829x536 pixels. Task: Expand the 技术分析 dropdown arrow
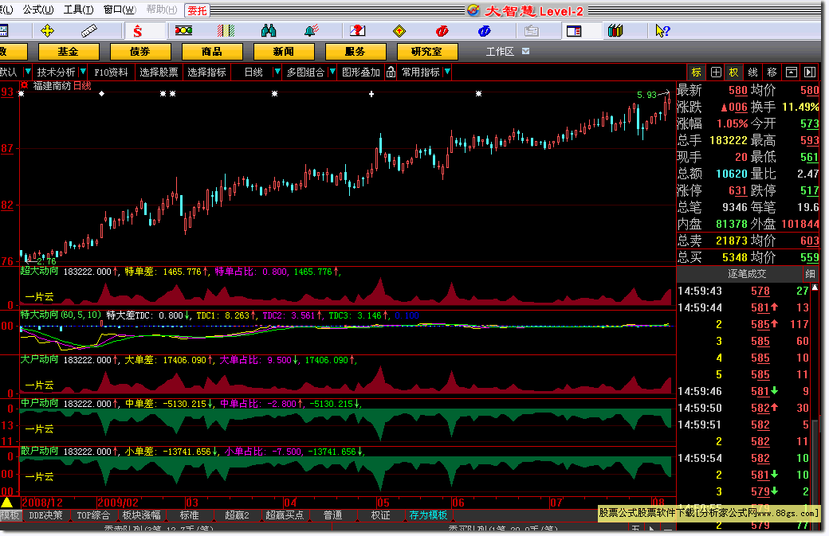pos(83,72)
